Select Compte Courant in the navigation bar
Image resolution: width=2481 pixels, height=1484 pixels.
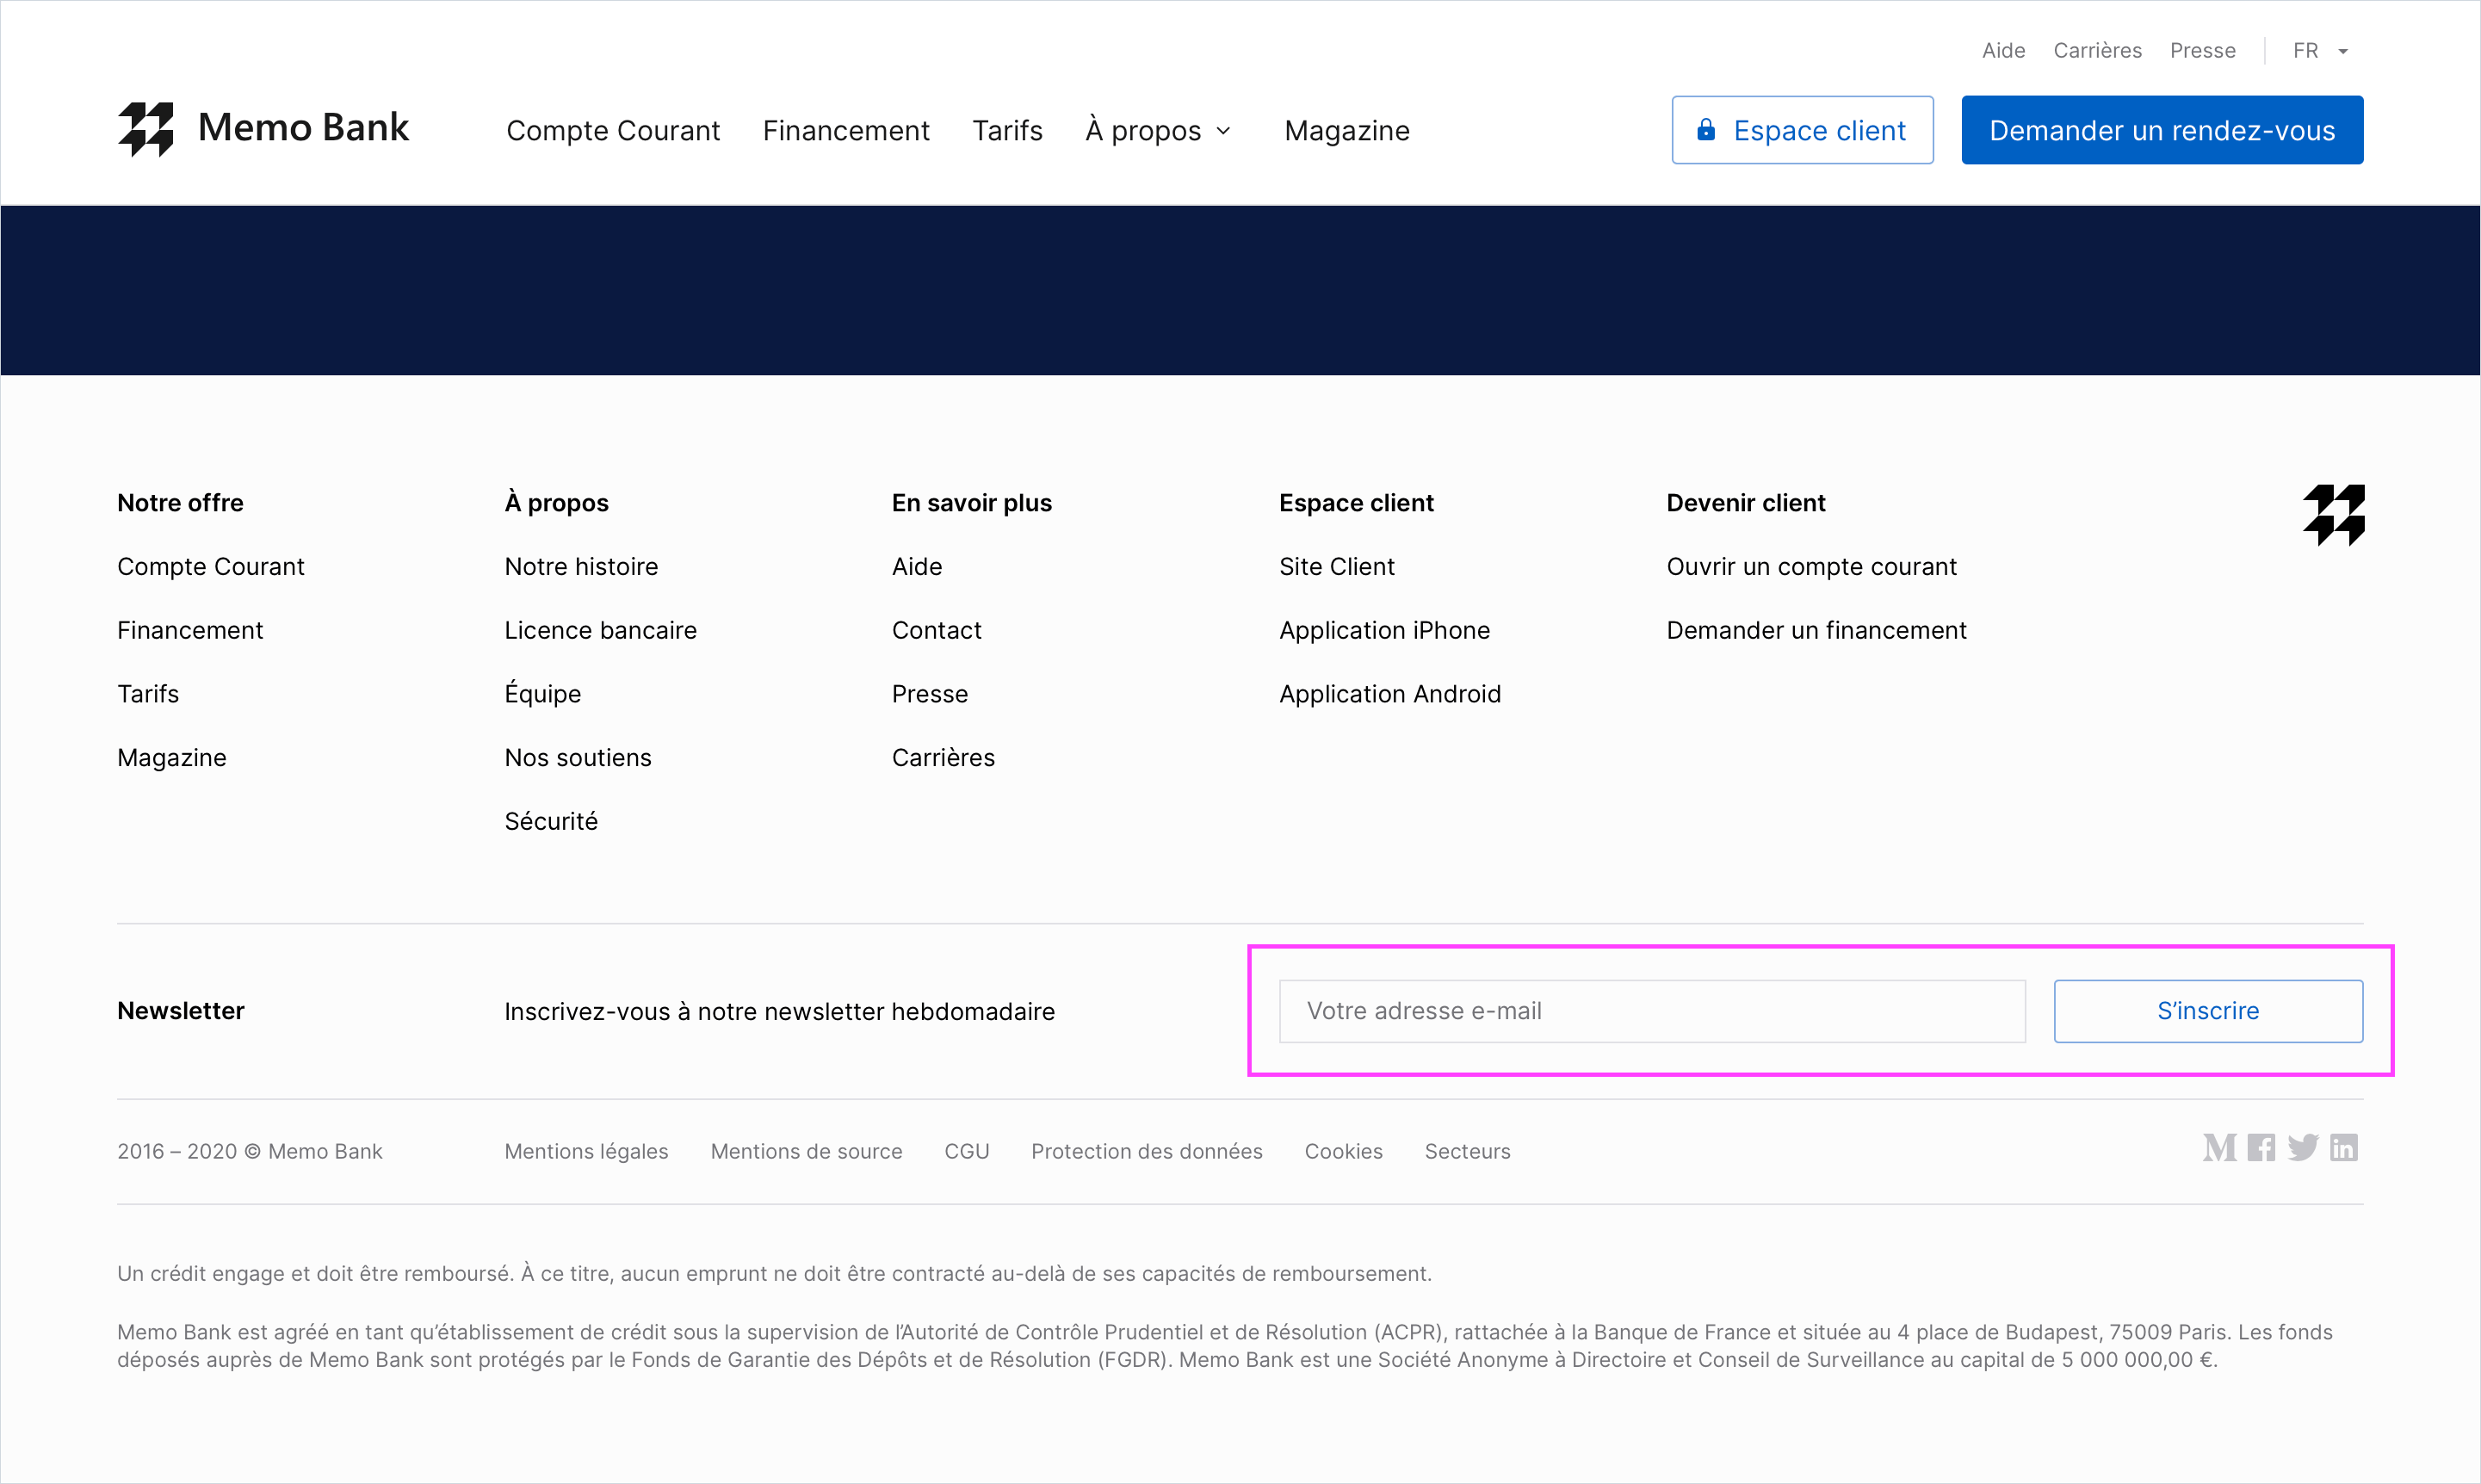613,130
